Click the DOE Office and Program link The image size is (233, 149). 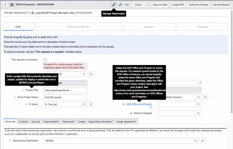tap(139, 104)
